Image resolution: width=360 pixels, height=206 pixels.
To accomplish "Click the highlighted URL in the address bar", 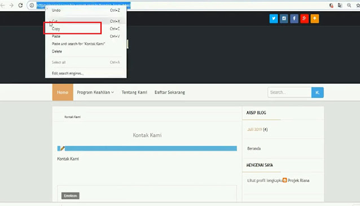I will [84, 5].
